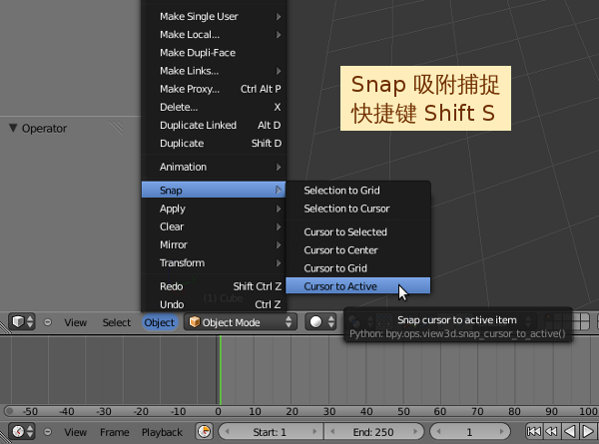This screenshot has height=444, width=599.
Task: Expand the Make Local submenu
Action: tap(214, 35)
